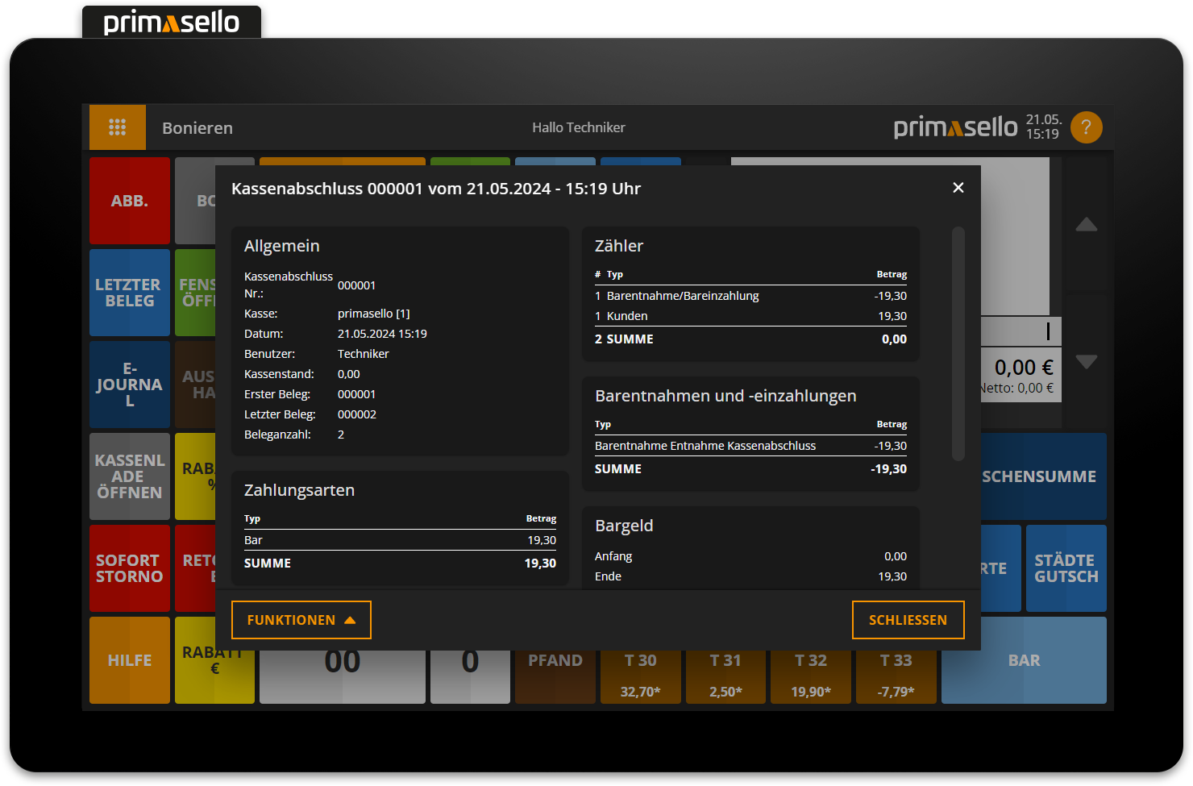Apply a RABATT € discount
This screenshot has height=786, width=1193.
(x=214, y=660)
